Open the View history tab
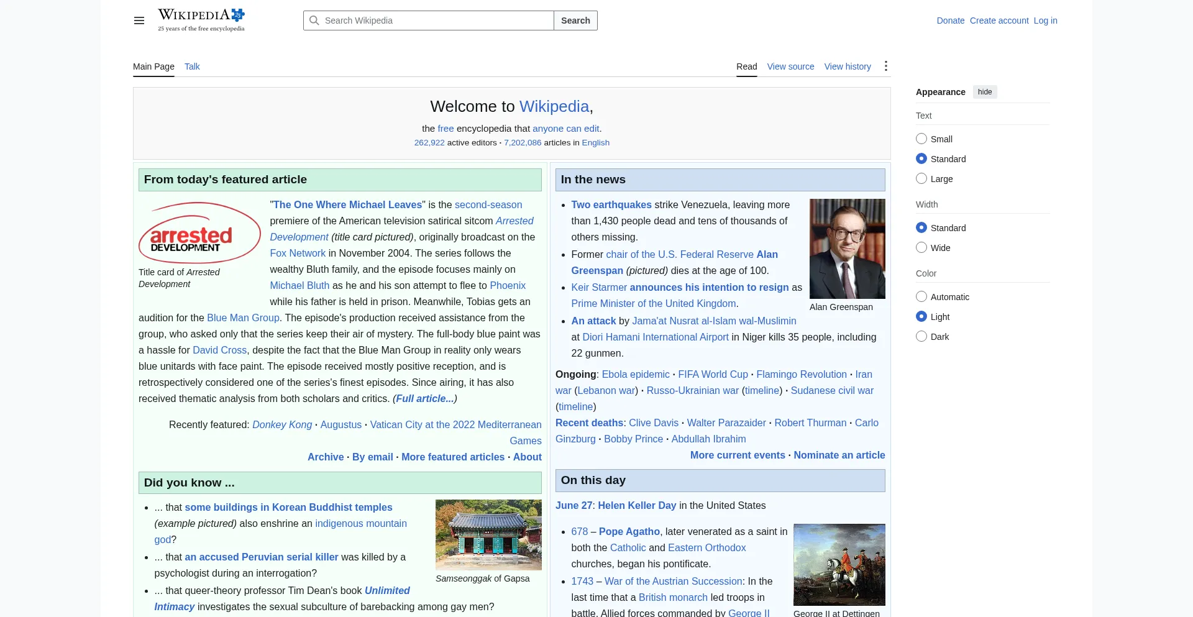Screen dimensions: 1193x617 (848, 66)
